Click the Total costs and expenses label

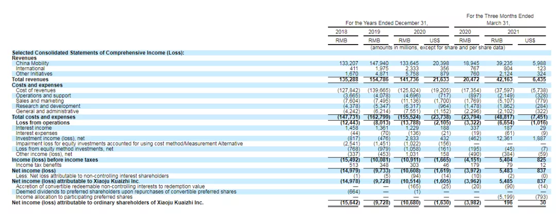pyautogui.click(x=44, y=116)
